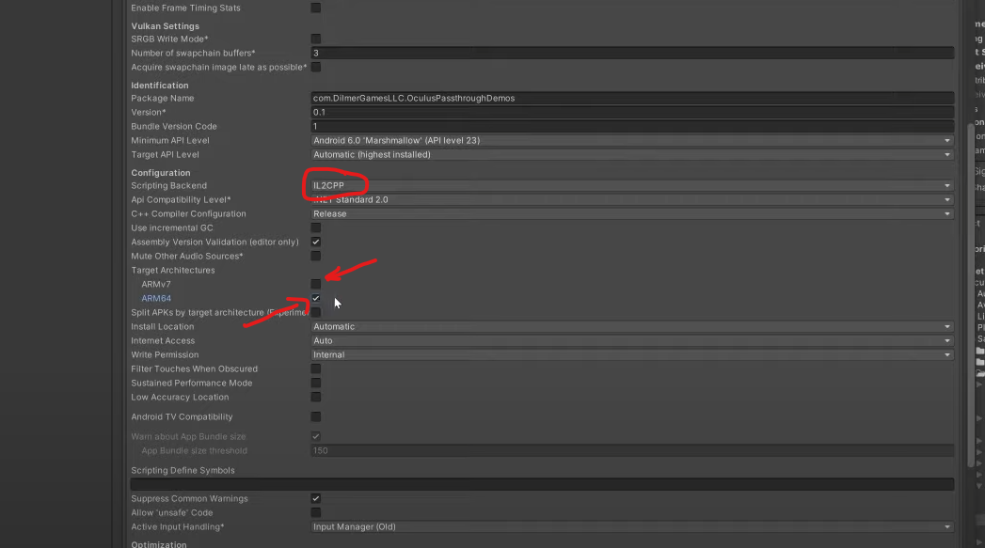The width and height of the screenshot is (985, 548).
Task: Open the Install Location dropdown
Action: coord(630,326)
